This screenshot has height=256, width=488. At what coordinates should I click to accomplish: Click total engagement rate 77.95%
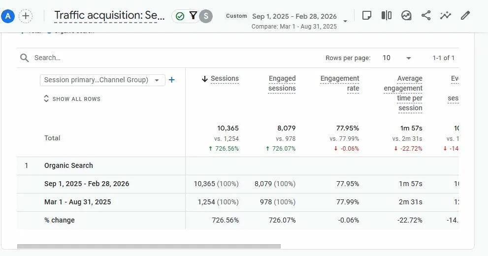348,128
